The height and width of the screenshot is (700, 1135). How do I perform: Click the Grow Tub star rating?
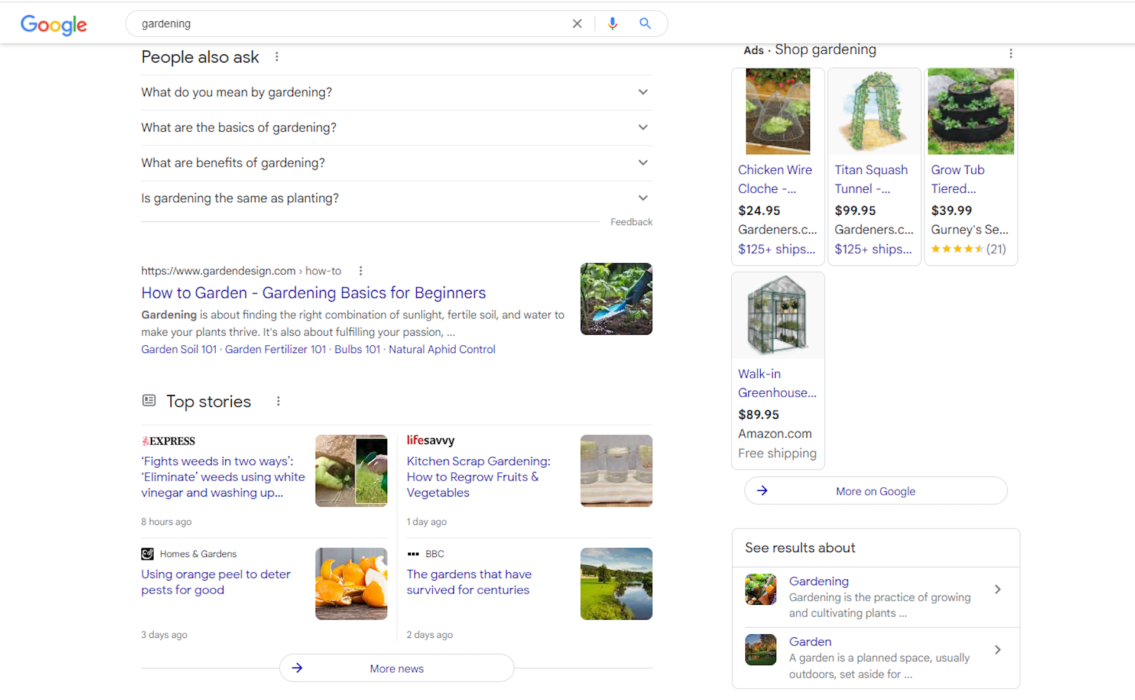click(x=956, y=249)
